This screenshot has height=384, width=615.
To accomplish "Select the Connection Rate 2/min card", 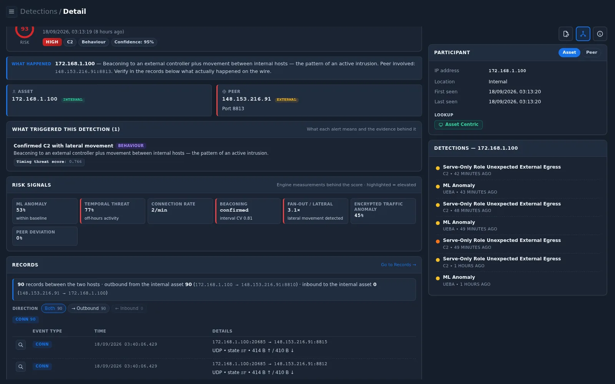I will point(180,211).
